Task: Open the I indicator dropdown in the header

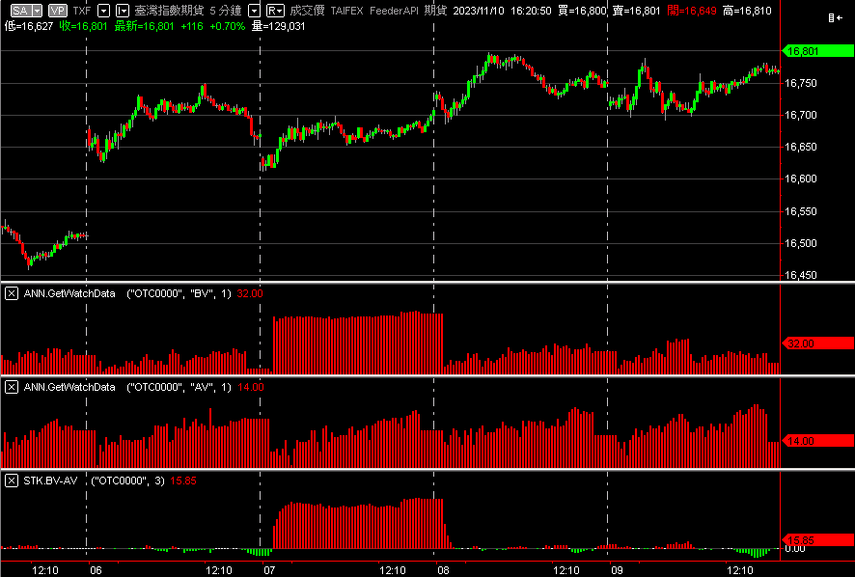Action: [x=123, y=11]
